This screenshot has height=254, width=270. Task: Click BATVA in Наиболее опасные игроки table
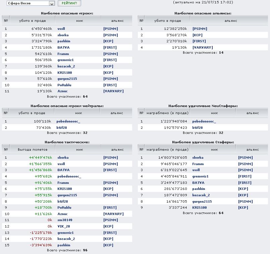[x=63, y=48]
